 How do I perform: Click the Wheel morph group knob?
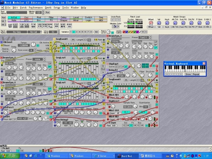click(x=151, y=23)
